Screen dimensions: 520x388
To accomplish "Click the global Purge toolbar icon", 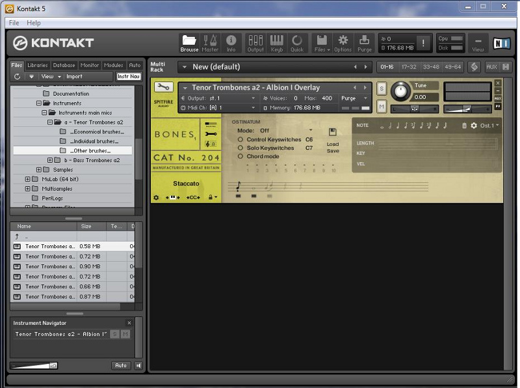I will point(364,43).
